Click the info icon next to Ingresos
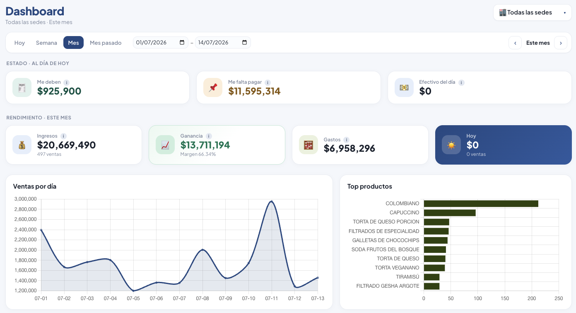 (x=63, y=136)
